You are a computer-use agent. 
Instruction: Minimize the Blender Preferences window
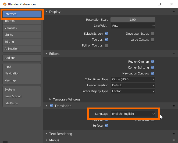coord(147,4)
